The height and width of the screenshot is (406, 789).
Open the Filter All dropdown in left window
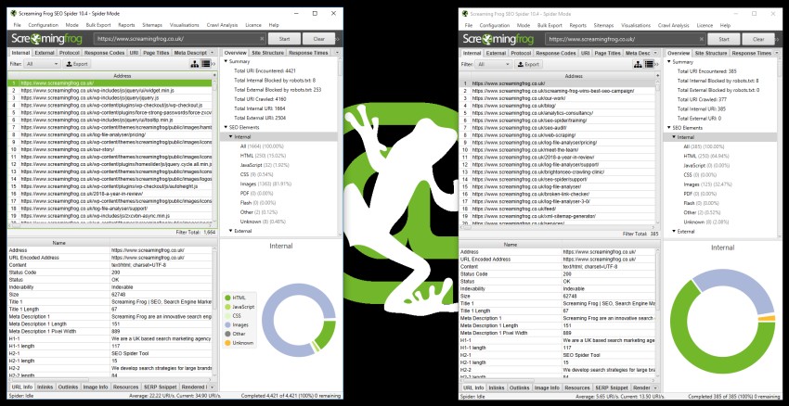(43, 64)
